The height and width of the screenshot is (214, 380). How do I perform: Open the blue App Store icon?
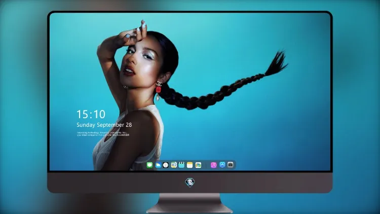pyautogui.click(x=222, y=165)
